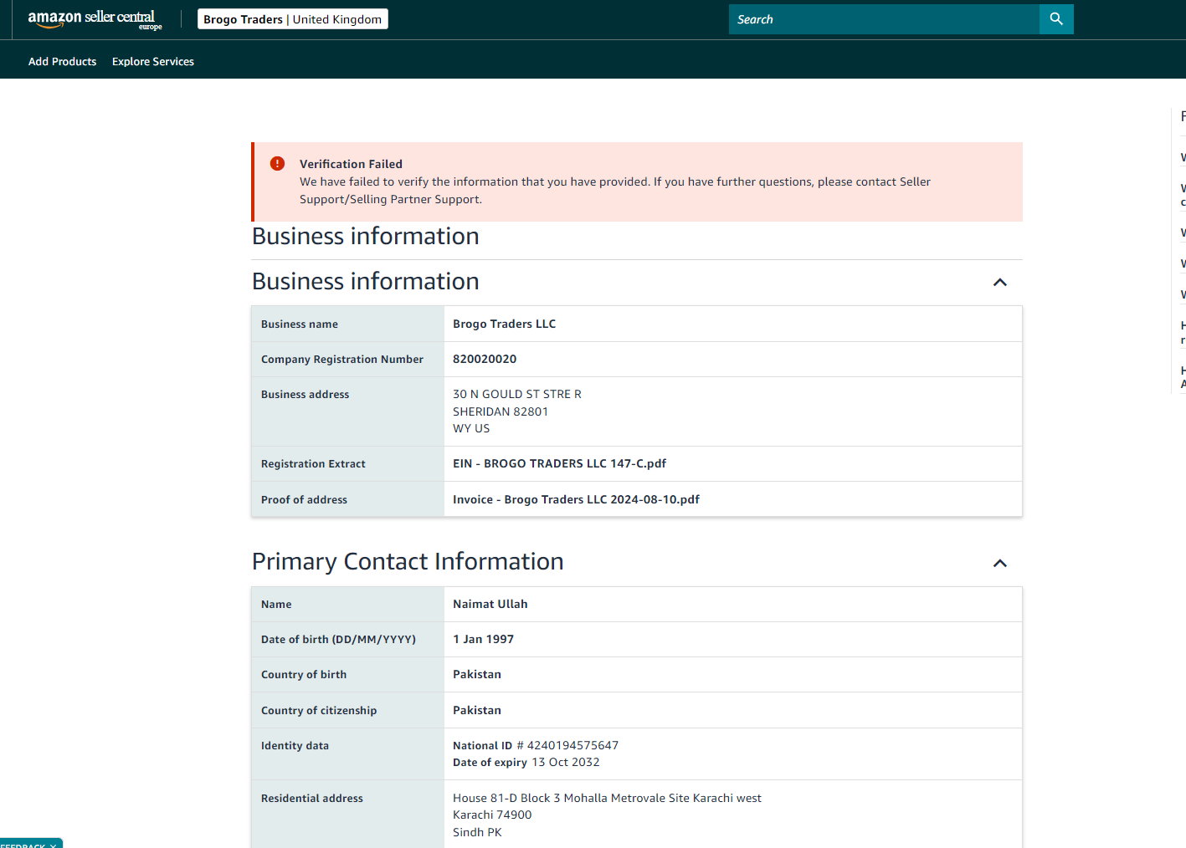Select company registration number 820020020

coord(485,359)
